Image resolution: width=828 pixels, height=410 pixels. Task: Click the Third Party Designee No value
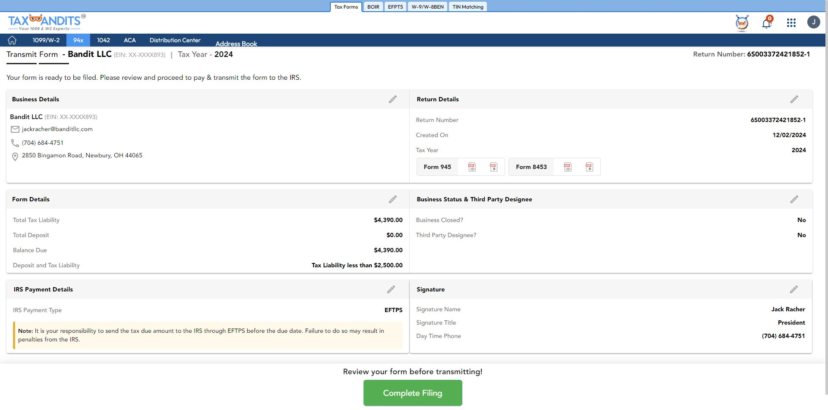(x=801, y=235)
